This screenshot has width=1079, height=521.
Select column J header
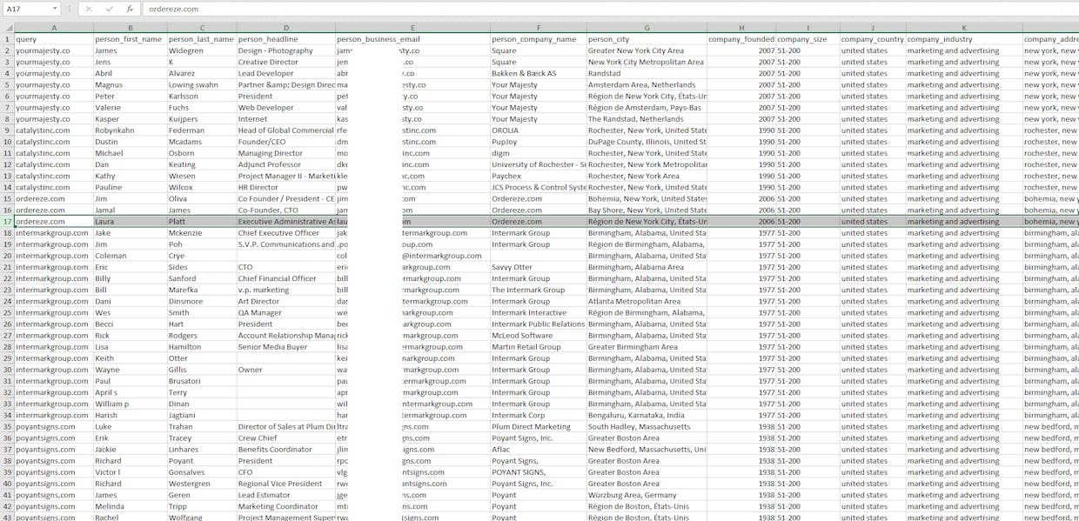coord(873,28)
